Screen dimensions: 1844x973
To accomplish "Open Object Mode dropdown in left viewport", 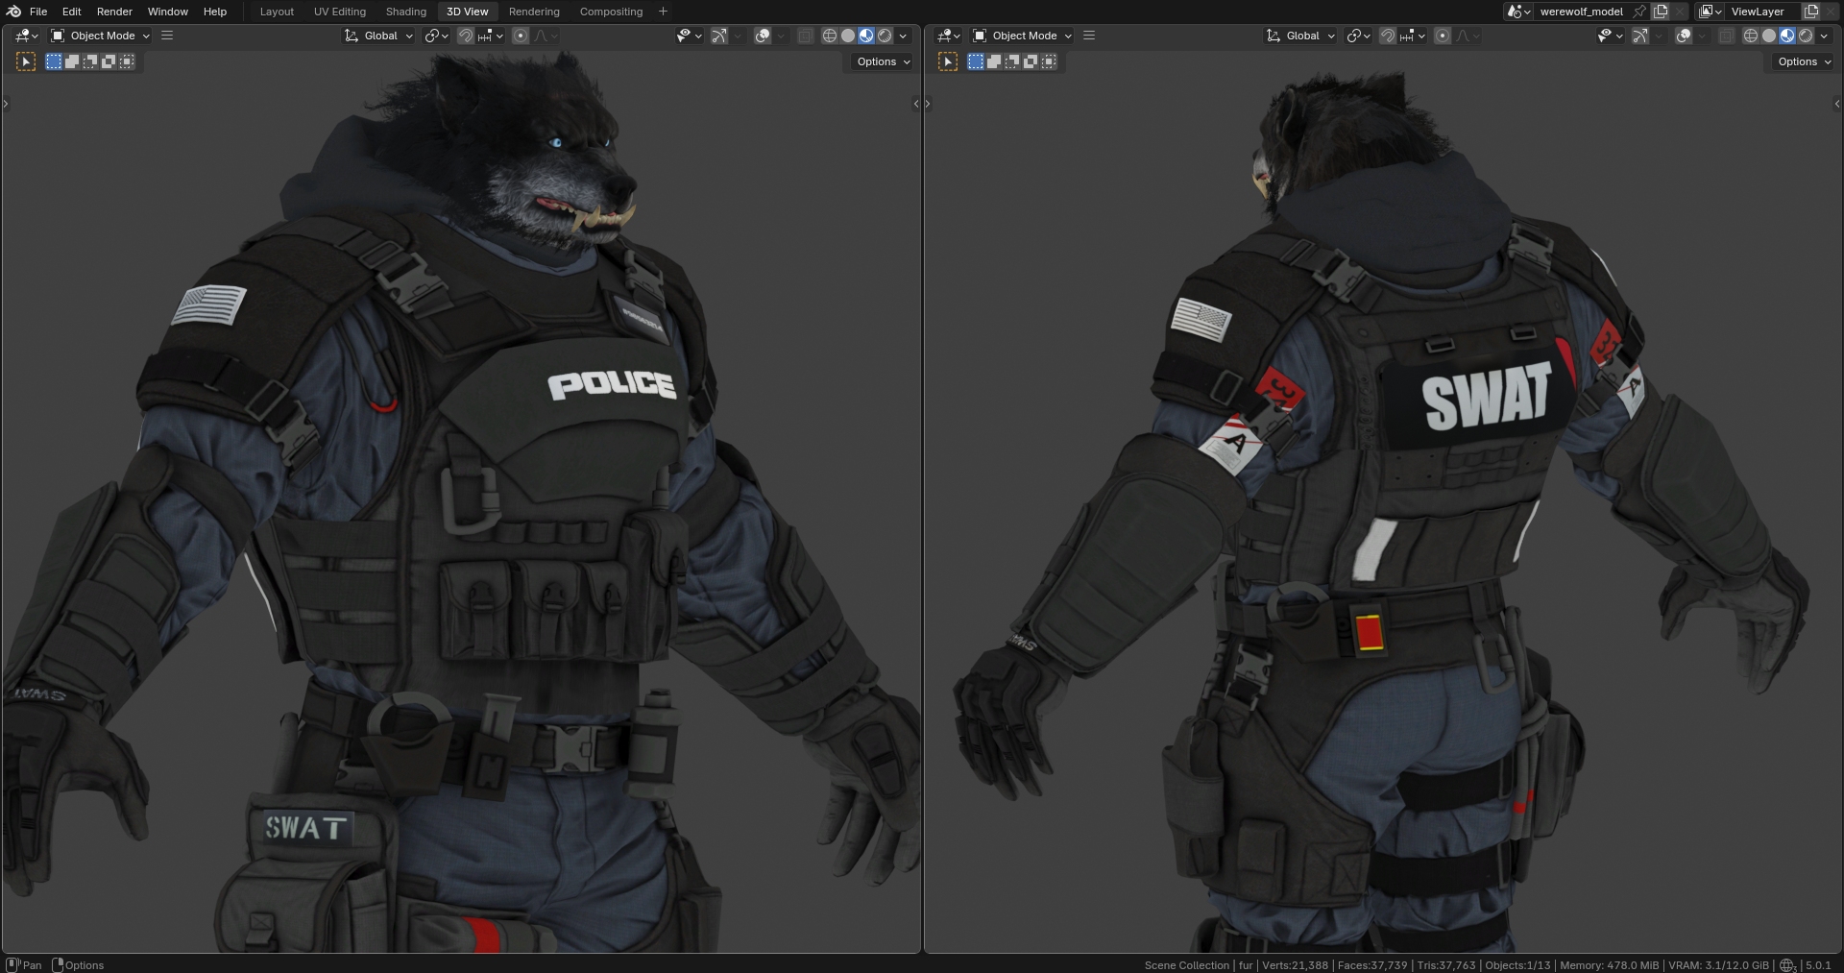I will [x=101, y=36].
